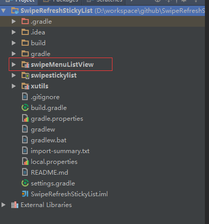Click the settings.gradle Gradle icon
Viewport: 209px width, 224px height.
(25, 183)
